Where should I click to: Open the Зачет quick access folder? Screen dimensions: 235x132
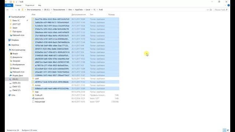(x=15, y=28)
